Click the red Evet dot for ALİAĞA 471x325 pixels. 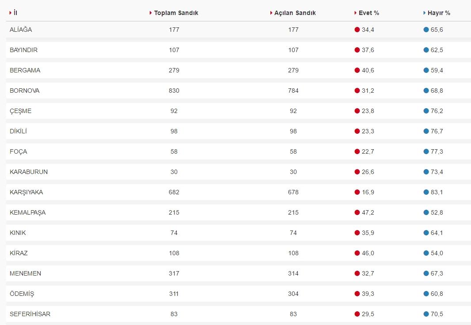tap(357, 30)
